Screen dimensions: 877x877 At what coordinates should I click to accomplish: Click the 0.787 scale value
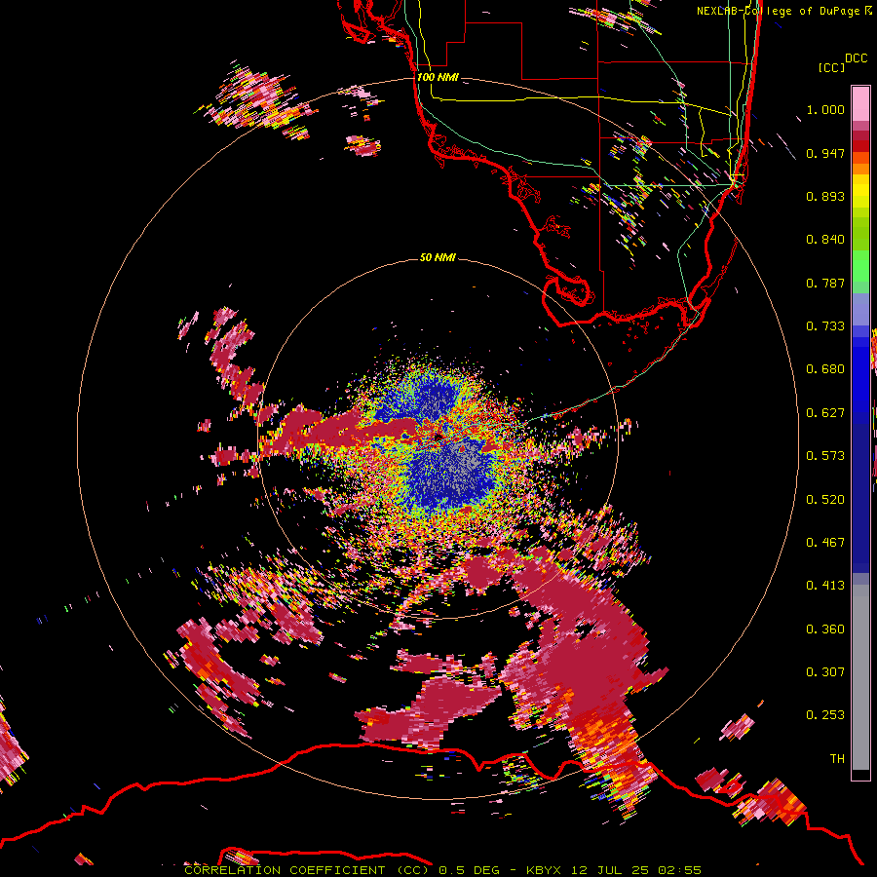click(825, 283)
